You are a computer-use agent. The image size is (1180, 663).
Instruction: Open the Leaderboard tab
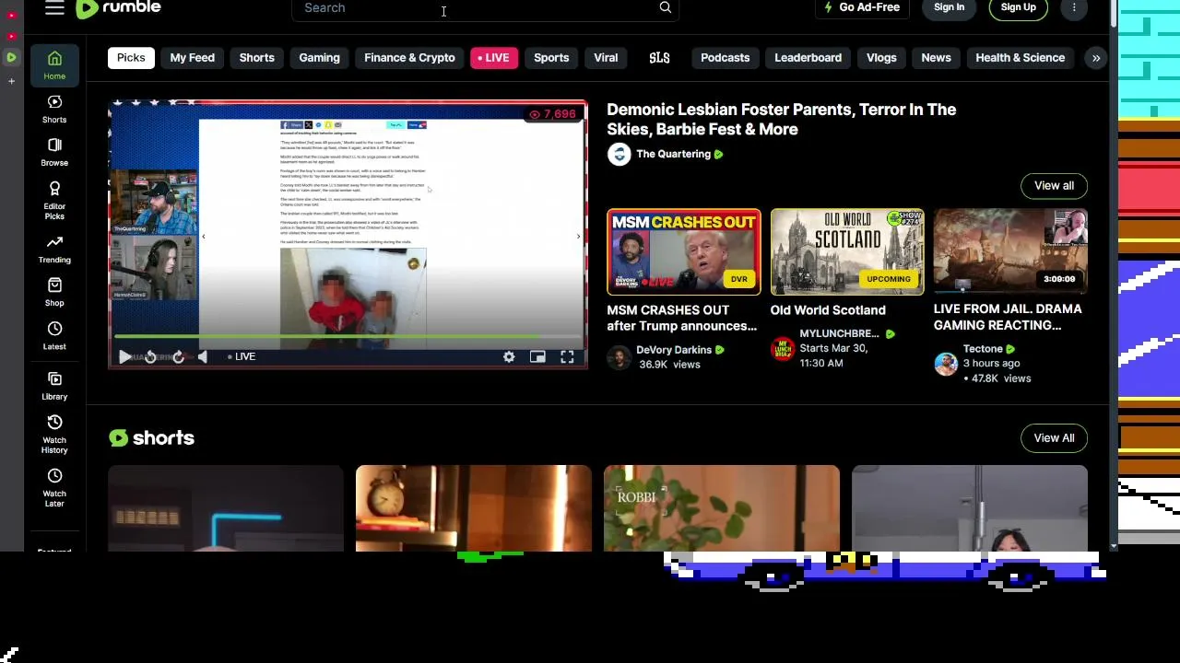click(x=808, y=58)
